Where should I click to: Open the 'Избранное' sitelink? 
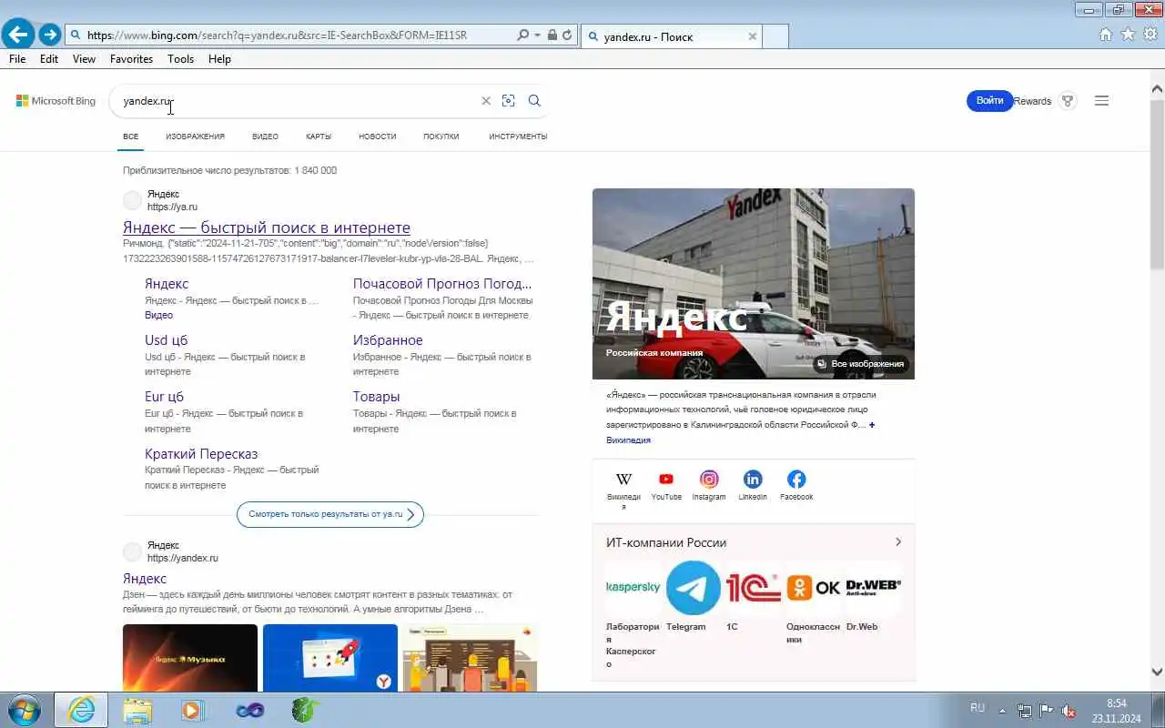click(x=388, y=340)
